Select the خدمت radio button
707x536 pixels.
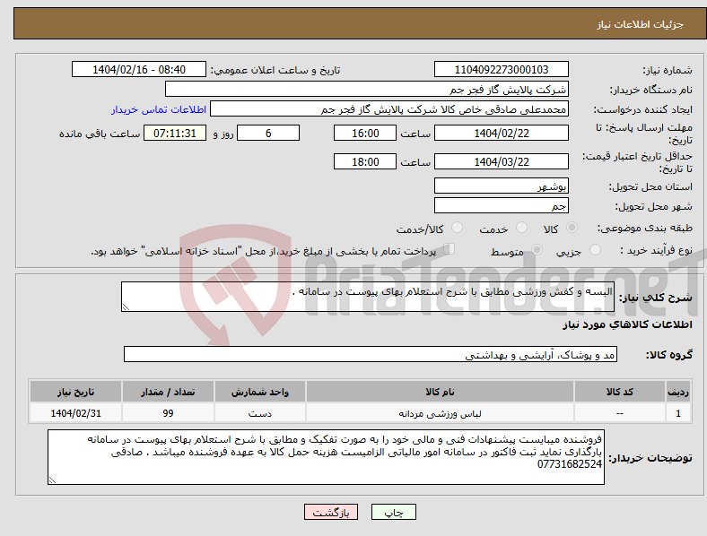point(521,228)
